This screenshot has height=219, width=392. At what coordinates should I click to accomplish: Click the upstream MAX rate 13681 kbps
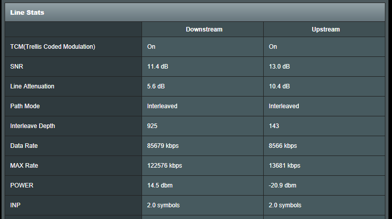(x=285, y=166)
